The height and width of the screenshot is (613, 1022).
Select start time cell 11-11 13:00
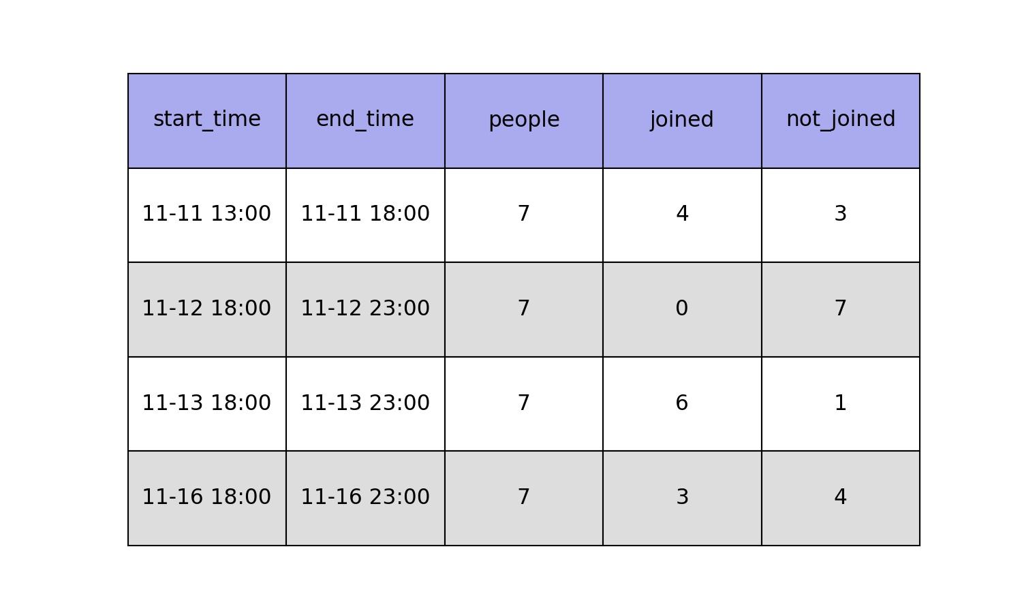pos(207,215)
